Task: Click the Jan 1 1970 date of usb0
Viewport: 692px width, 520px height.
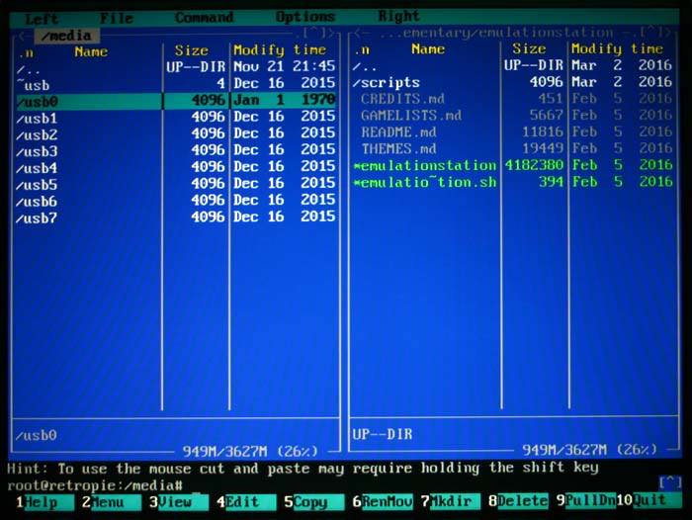Action: pyautogui.click(x=285, y=100)
